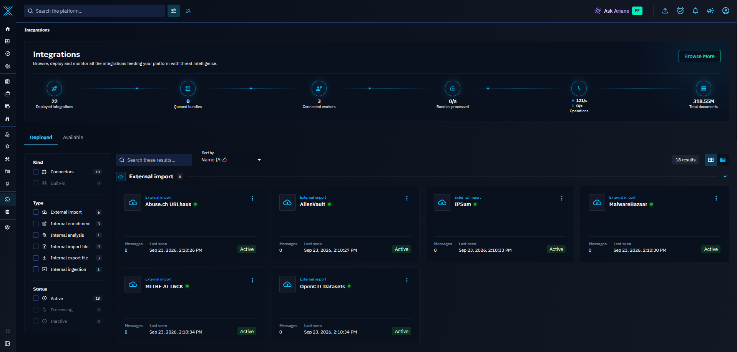Check the External import type filter

36,212
